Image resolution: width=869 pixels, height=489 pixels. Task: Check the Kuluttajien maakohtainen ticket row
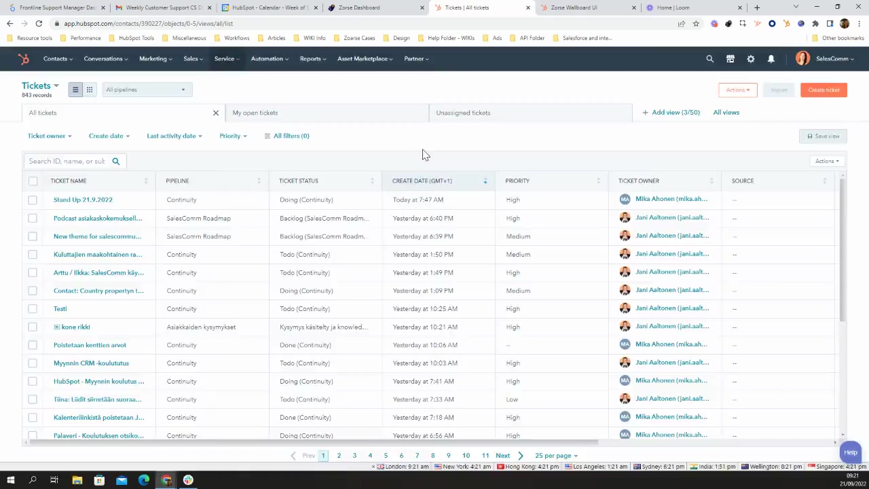pyautogui.click(x=33, y=254)
